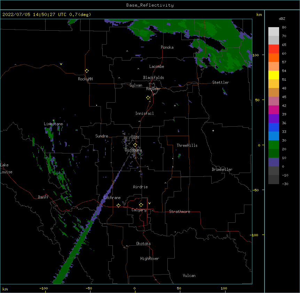Click the km unit label at the bottom left
The image size is (300, 293).
click(5, 289)
